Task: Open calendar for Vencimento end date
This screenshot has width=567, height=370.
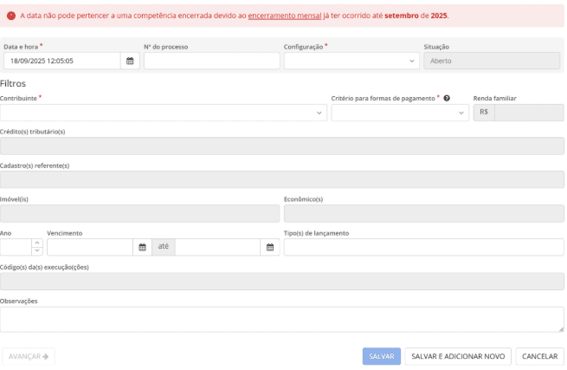Action: coord(270,247)
